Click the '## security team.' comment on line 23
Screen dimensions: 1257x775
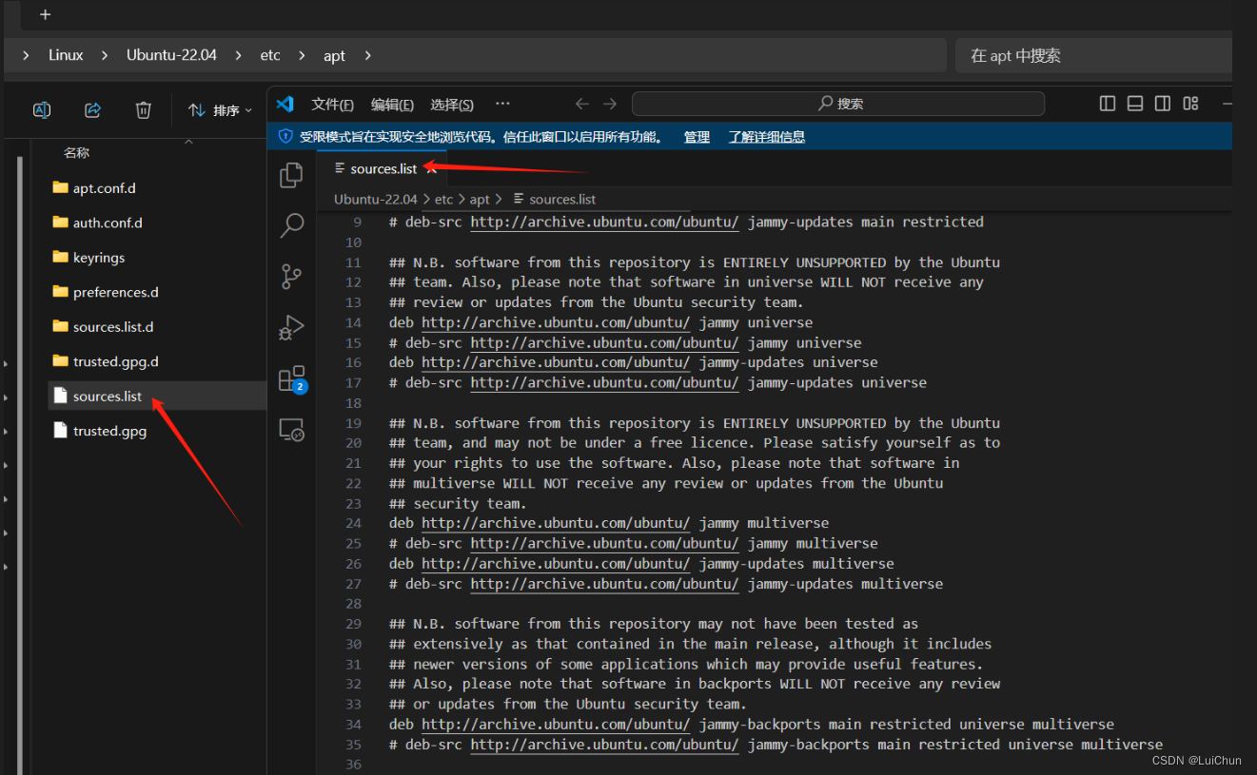click(458, 503)
